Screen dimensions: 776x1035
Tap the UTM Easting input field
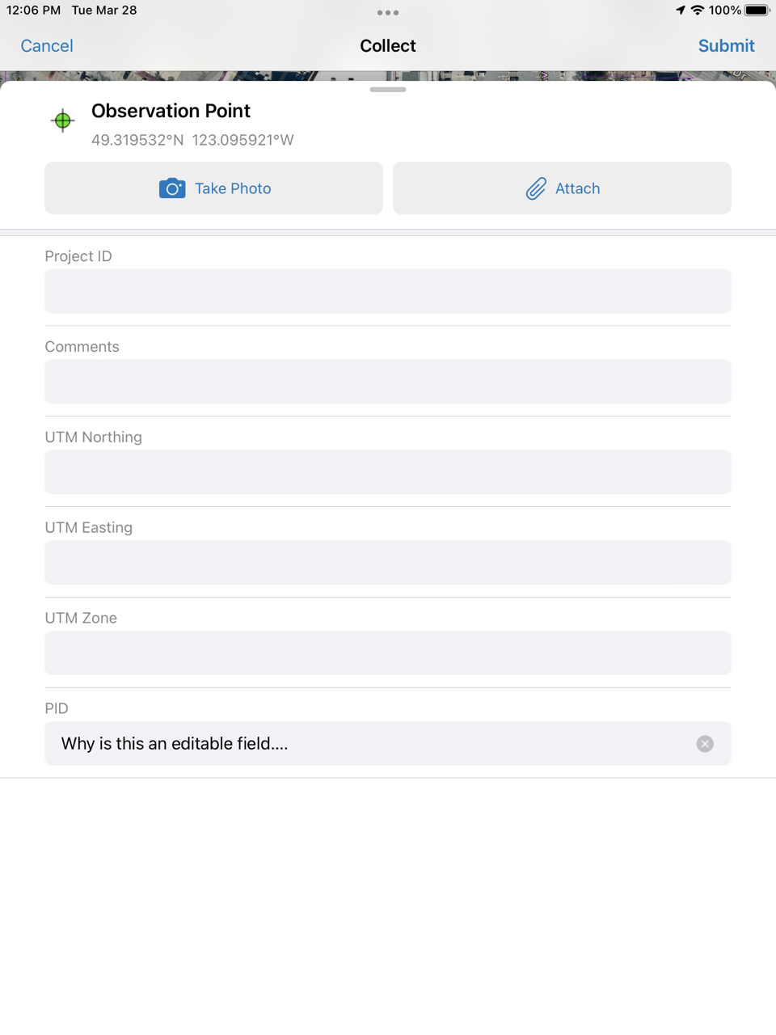[x=388, y=563]
